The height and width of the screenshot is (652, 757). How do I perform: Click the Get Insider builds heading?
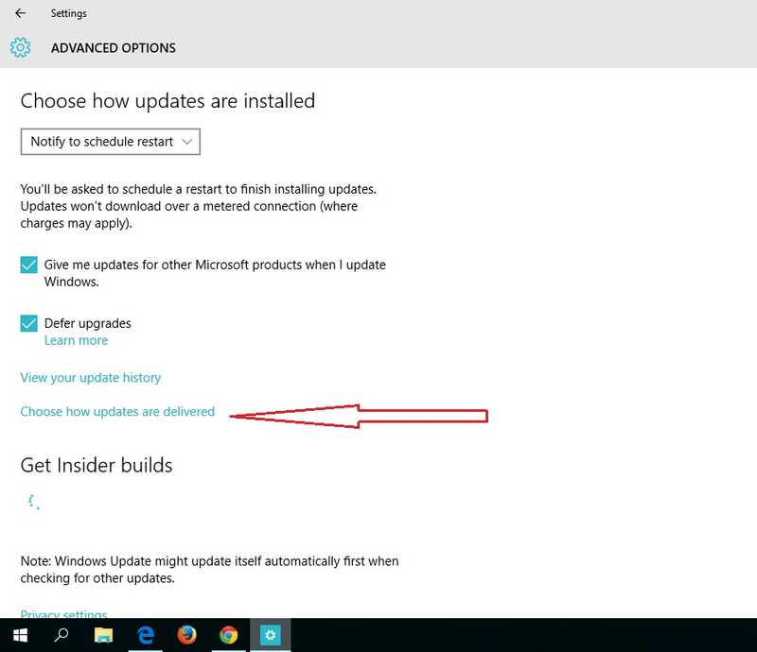[x=97, y=465]
